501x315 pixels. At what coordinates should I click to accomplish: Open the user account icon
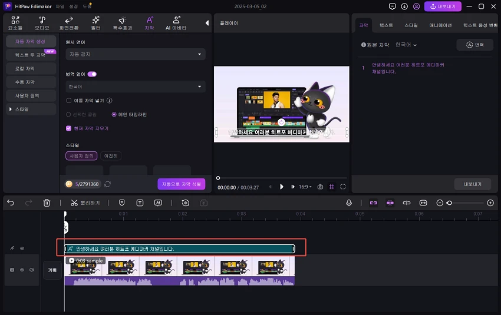(x=416, y=6)
